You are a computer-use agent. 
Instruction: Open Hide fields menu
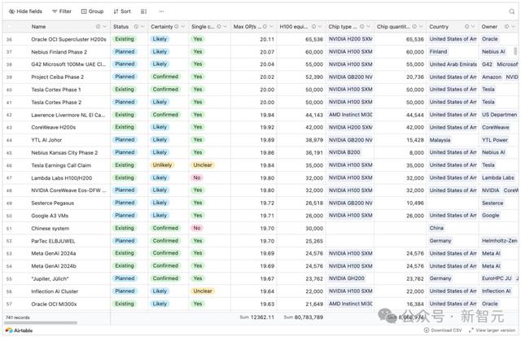click(x=25, y=11)
